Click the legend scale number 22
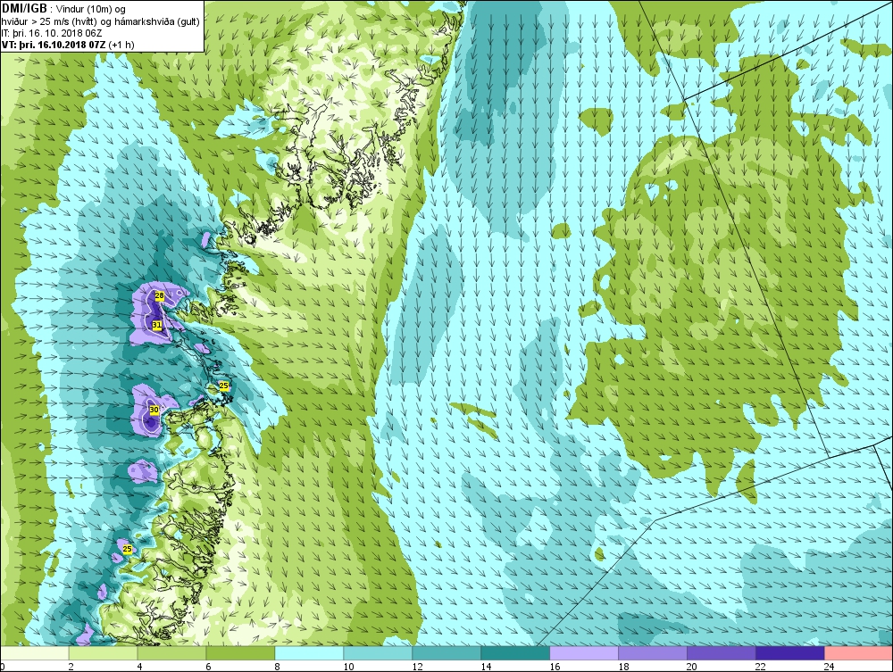The height and width of the screenshot is (672, 893). pos(760,667)
